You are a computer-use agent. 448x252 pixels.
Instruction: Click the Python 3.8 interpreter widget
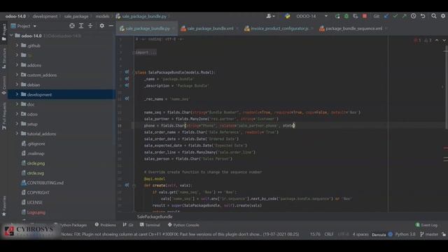[x=405, y=234]
